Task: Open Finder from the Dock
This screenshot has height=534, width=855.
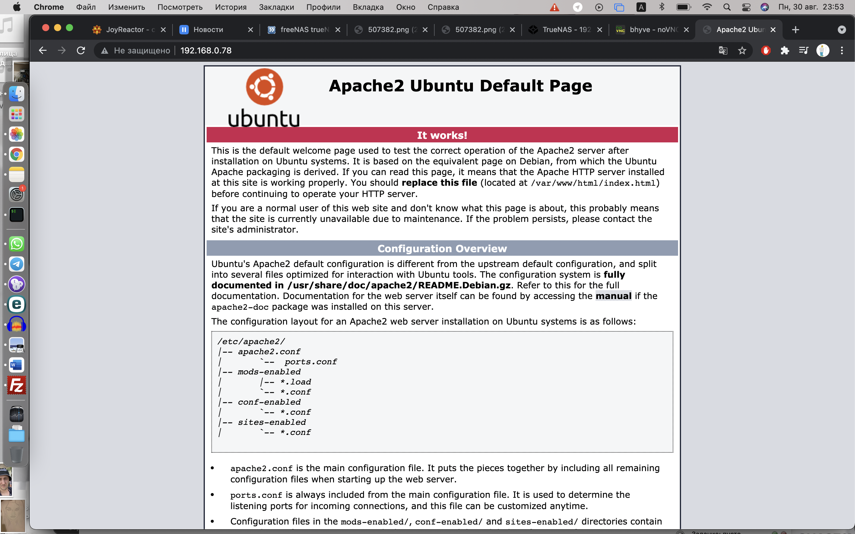Action: click(x=17, y=94)
